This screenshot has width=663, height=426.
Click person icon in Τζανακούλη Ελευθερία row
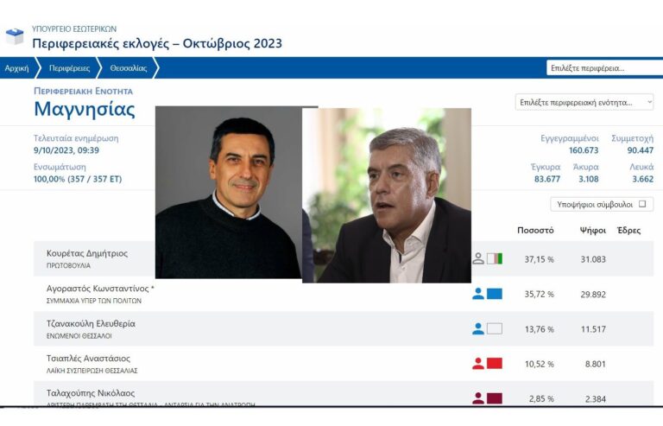[478, 328]
